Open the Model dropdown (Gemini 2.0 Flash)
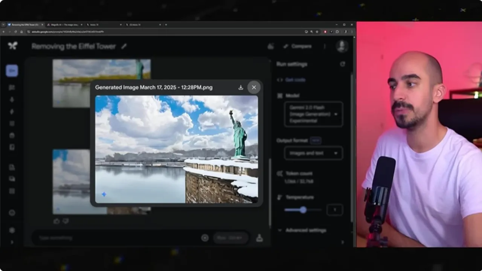Image resolution: width=482 pixels, height=271 pixels. point(313,114)
